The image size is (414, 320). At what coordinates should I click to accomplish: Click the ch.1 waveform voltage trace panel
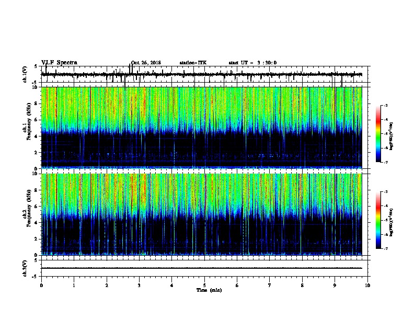tap(204, 74)
